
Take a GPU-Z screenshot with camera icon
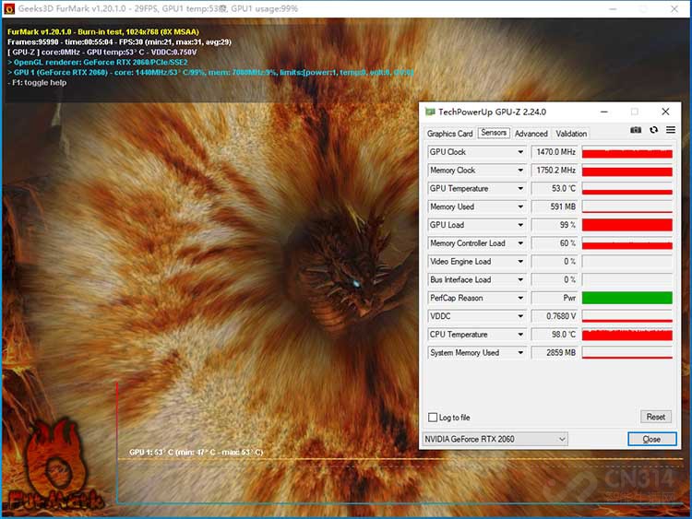coord(636,130)
